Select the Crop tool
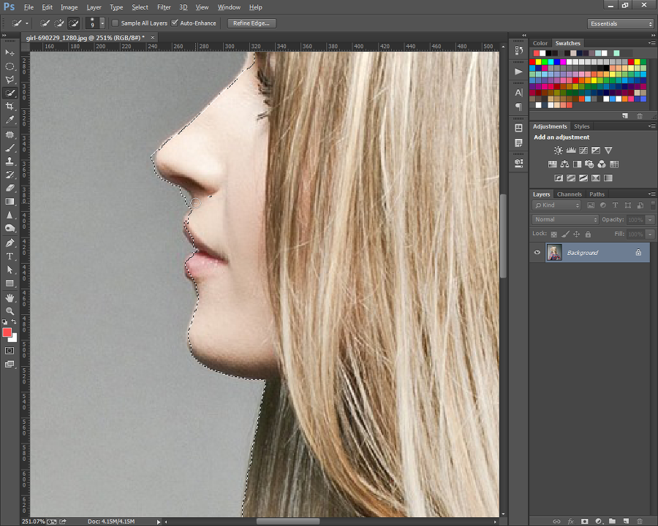This screenshot has width=658, height=526. [10, 106]
